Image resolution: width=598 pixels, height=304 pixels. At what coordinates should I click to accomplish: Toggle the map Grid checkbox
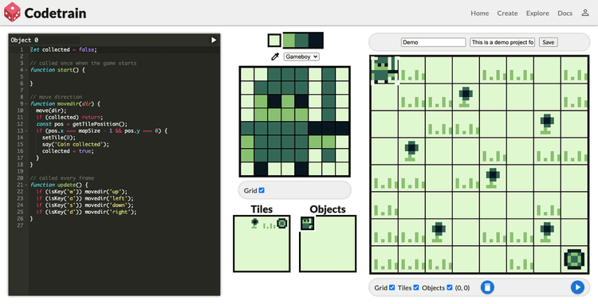[391, 287]
